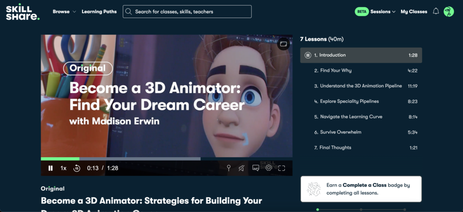Open video settings gear
Image resolution: width=463 pixels, height=212 pixels.
click(x=268, y=168)
